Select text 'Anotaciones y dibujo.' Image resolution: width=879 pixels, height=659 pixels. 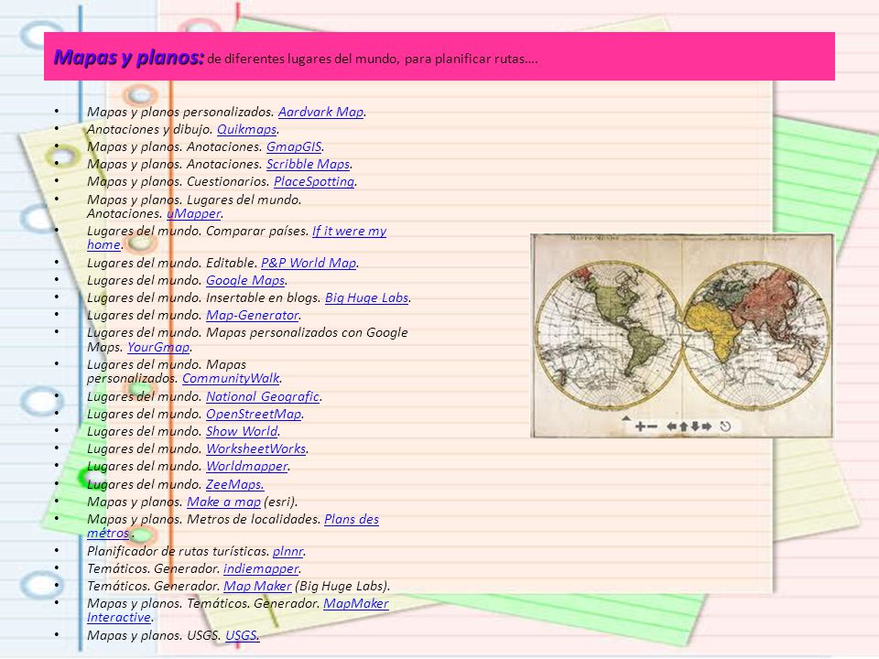(x=149, y=129)
